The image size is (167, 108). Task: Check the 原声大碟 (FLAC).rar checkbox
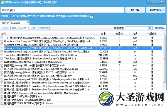[x=2, y=86]
